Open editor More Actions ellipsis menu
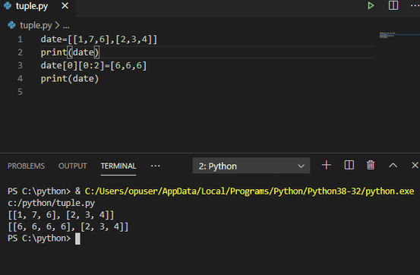This screenshot has height=275, width=420. coord(415,5)
